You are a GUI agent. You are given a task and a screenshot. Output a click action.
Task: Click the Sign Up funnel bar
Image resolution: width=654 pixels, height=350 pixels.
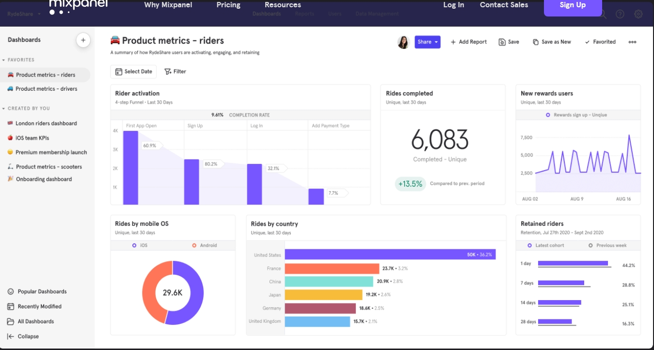point(191,182)
